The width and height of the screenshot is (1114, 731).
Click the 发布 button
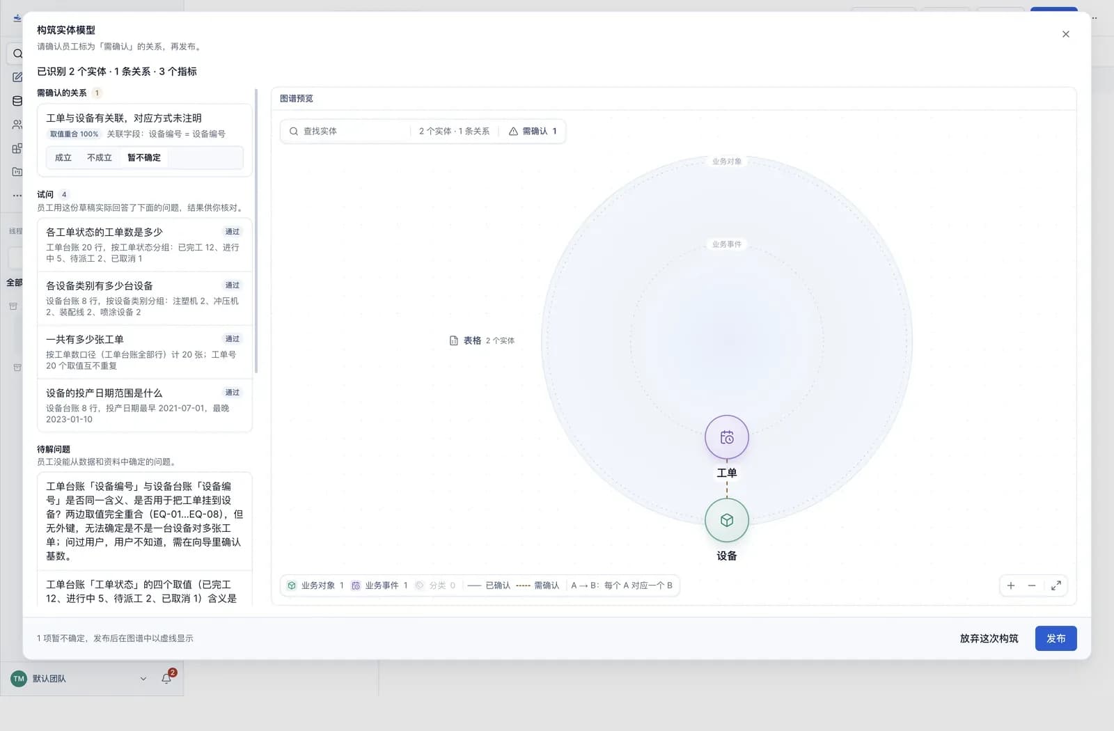(x=1056, y=638)
